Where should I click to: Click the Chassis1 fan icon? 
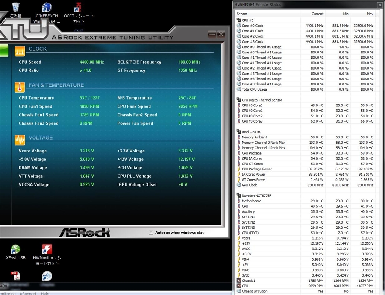pyautogui.click(x=239, y=280)
